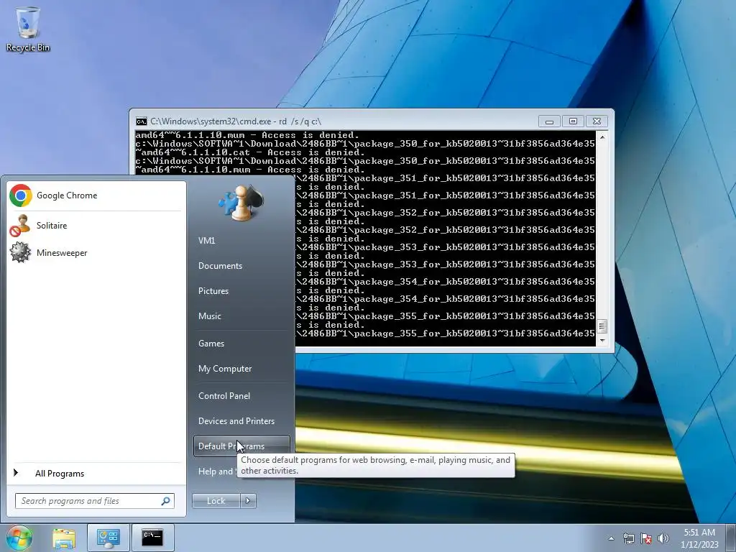Open Action Center flag icon

coord(646,538)
